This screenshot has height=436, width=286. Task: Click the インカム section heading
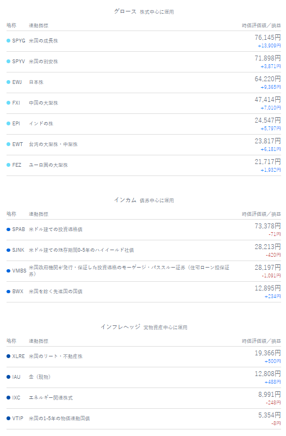(125, 200)
